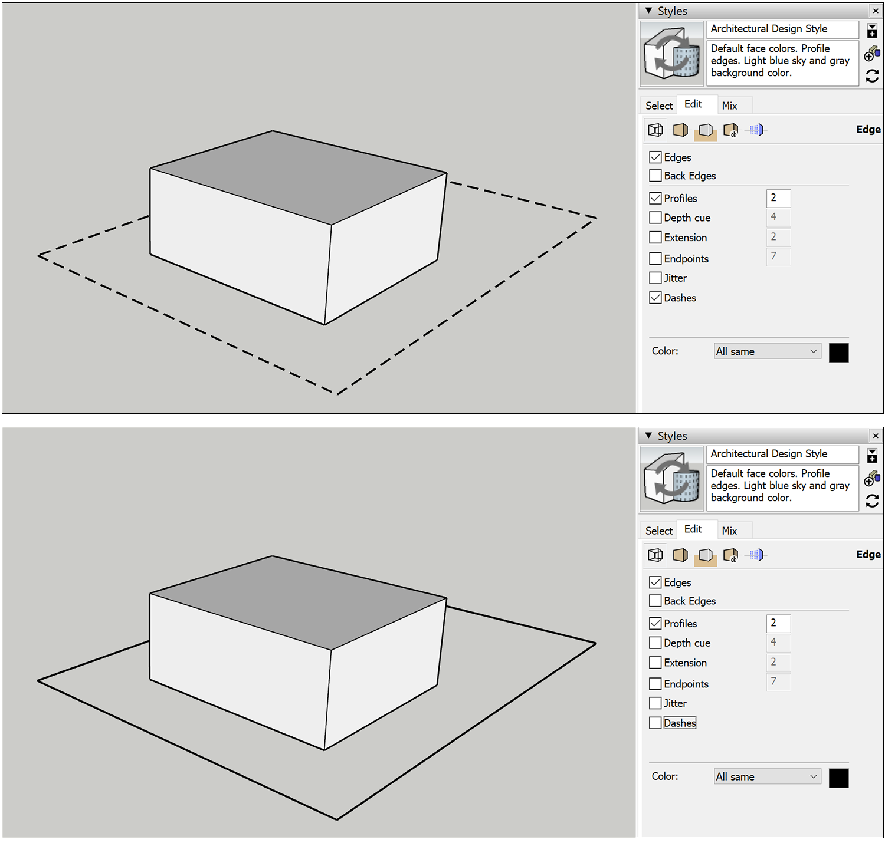Open Color dropdown in upper Styles panel
This screenshot has height=843, width=885.
pyautogui.click(x=767, y=351)
